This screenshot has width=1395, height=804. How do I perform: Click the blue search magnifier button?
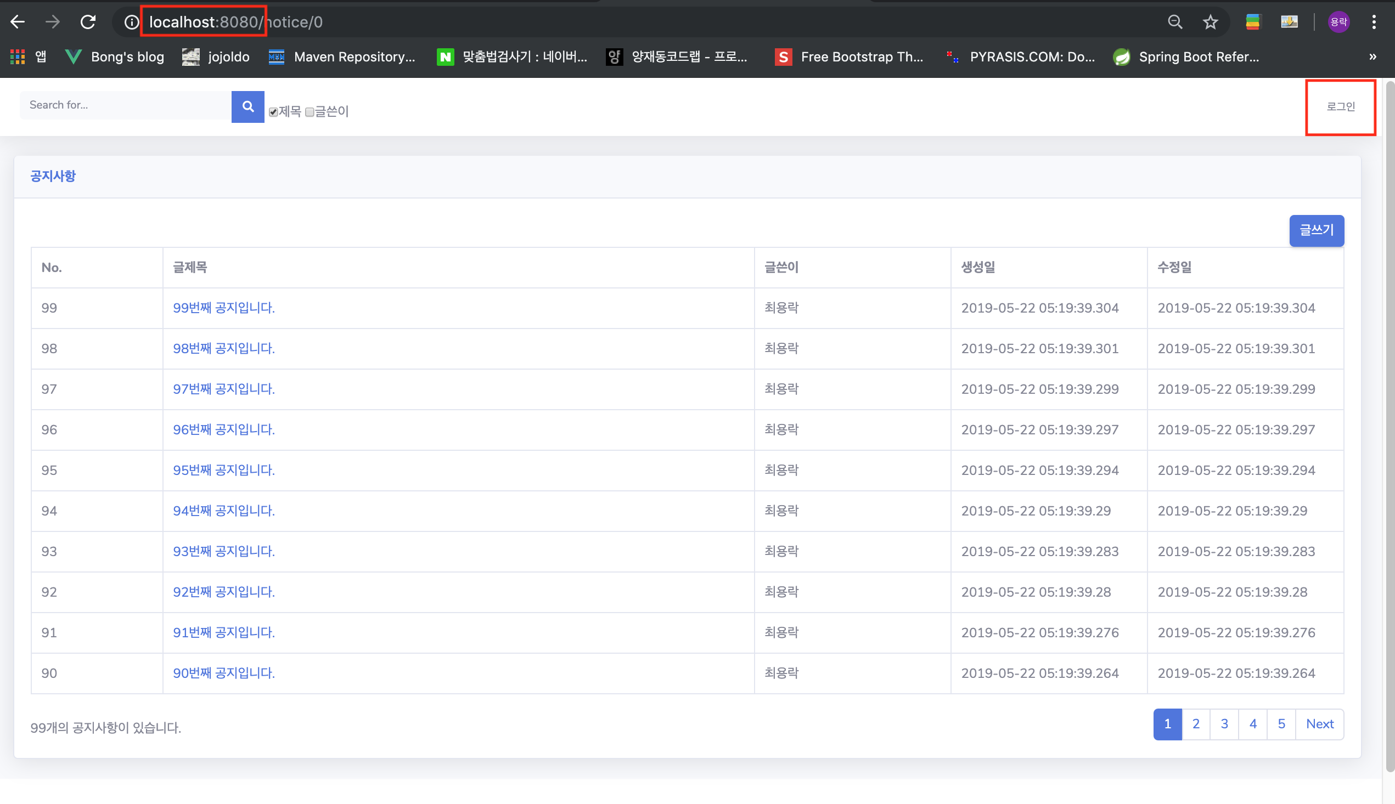(x=248, y=106)
